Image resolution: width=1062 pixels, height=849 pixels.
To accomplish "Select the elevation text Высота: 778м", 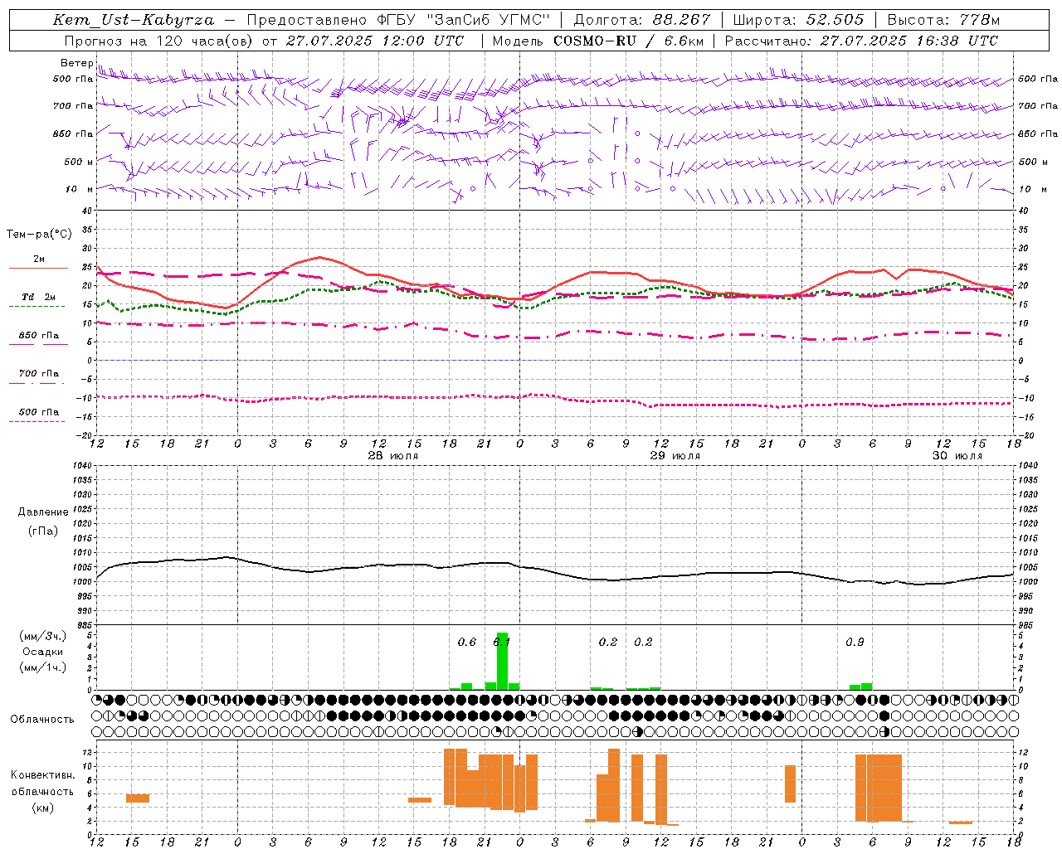I will coord(943,20).
